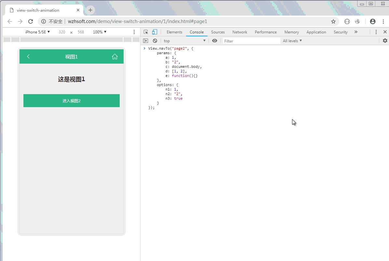
Task: Open the iPhone 5/SE device dropdown
Action: point(37,32)
